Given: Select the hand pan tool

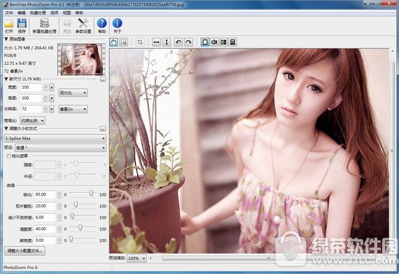Looking at the screenshot, I should click(113, 42).
